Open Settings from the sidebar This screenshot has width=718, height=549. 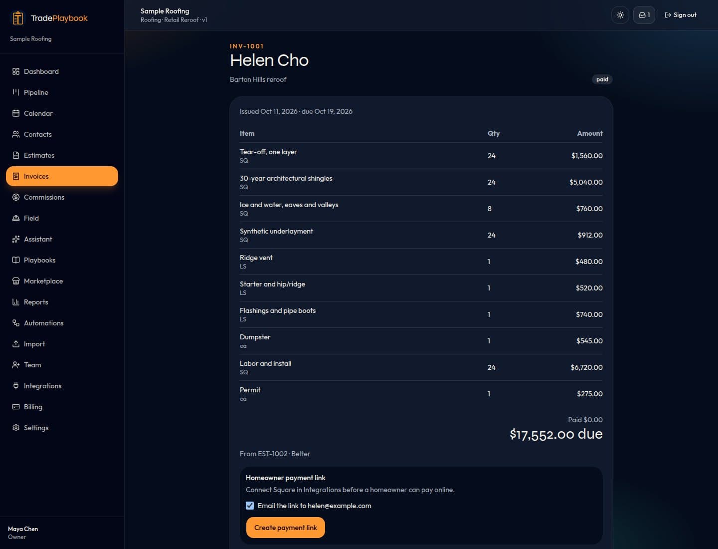tap(62, 428)
